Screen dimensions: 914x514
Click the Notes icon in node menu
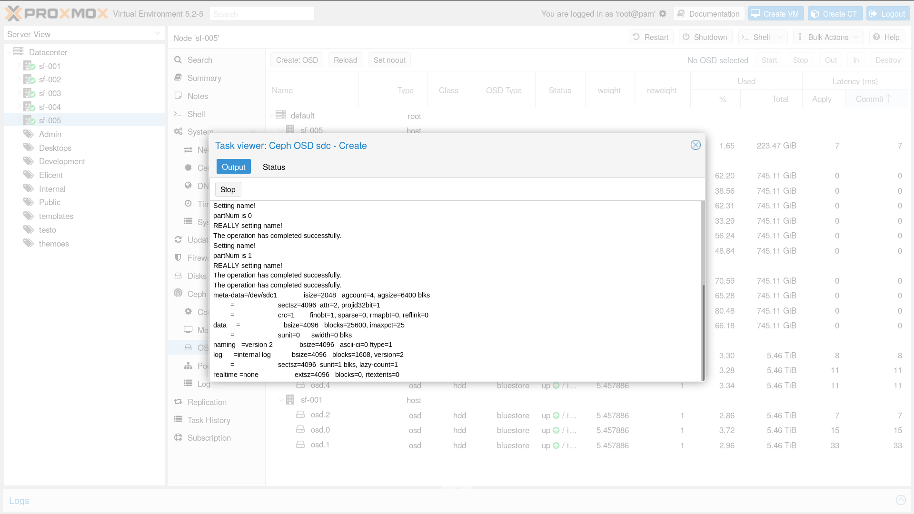coord(178,95)
